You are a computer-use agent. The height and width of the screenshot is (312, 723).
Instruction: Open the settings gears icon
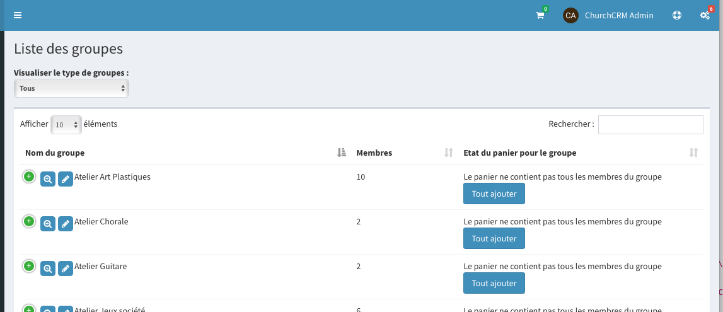click(705, 15)
